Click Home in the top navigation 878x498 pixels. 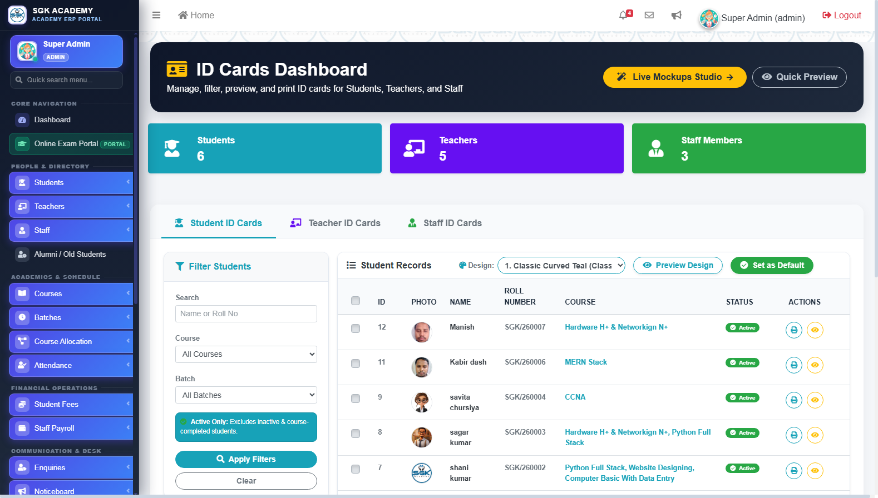click(196, 15)
